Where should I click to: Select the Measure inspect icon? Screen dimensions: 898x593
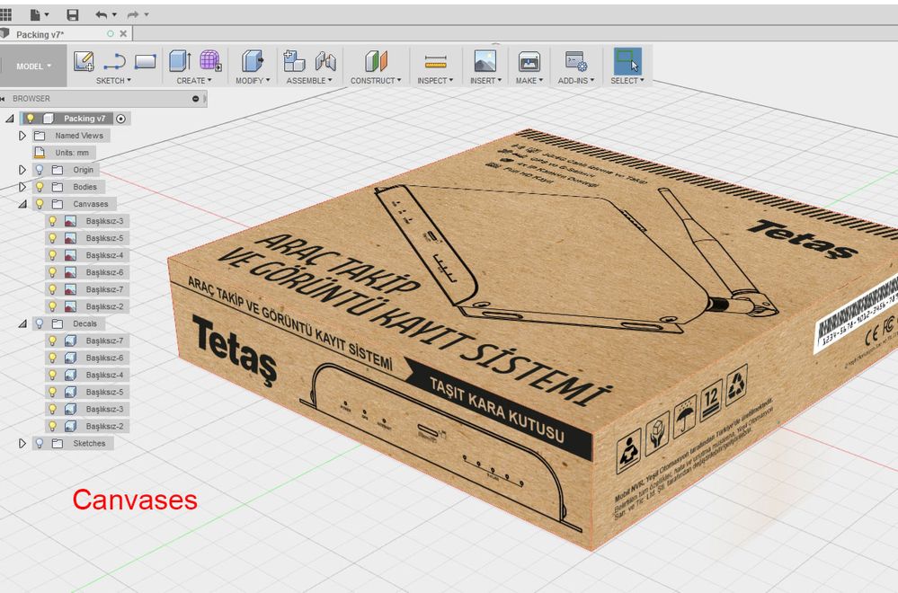tap(435, 61)
